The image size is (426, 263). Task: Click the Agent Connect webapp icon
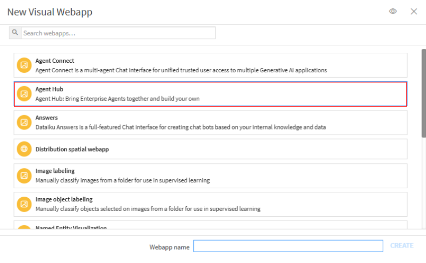tap(24, 65)
